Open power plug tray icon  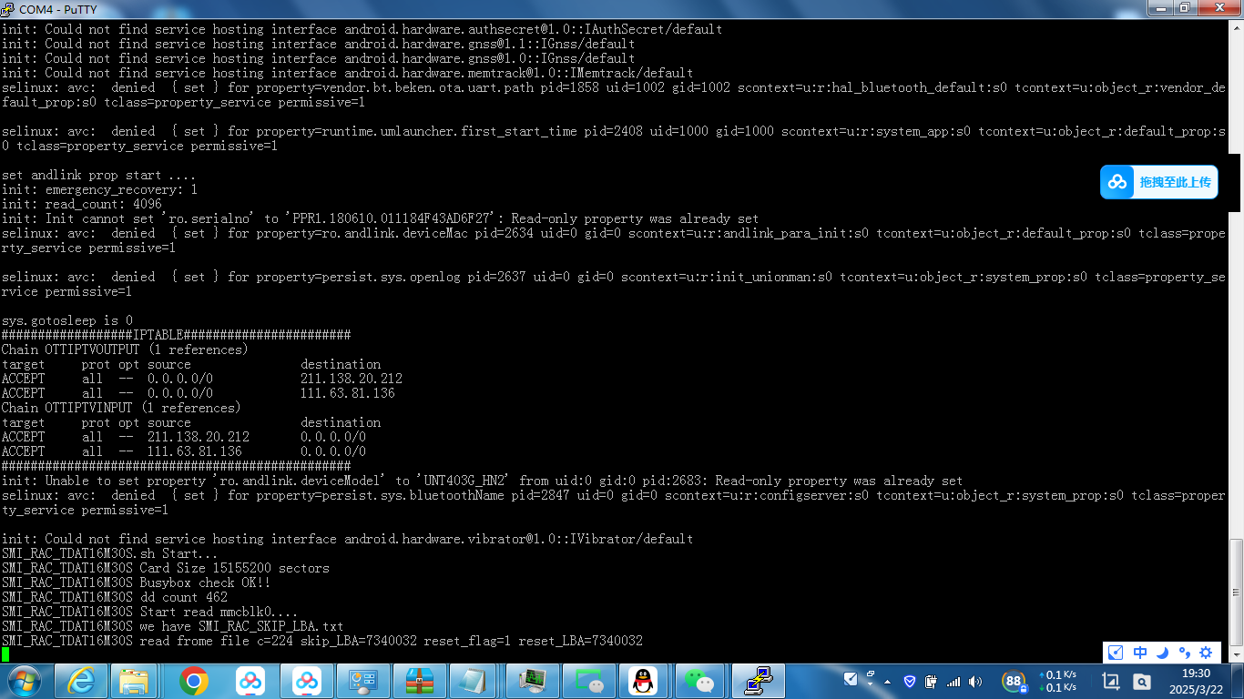tap(932, 681)
